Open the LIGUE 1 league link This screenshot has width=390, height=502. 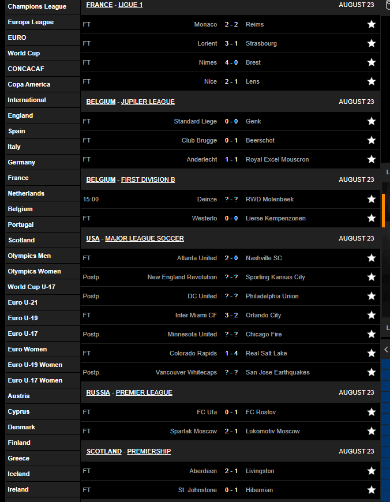point(130,5)
